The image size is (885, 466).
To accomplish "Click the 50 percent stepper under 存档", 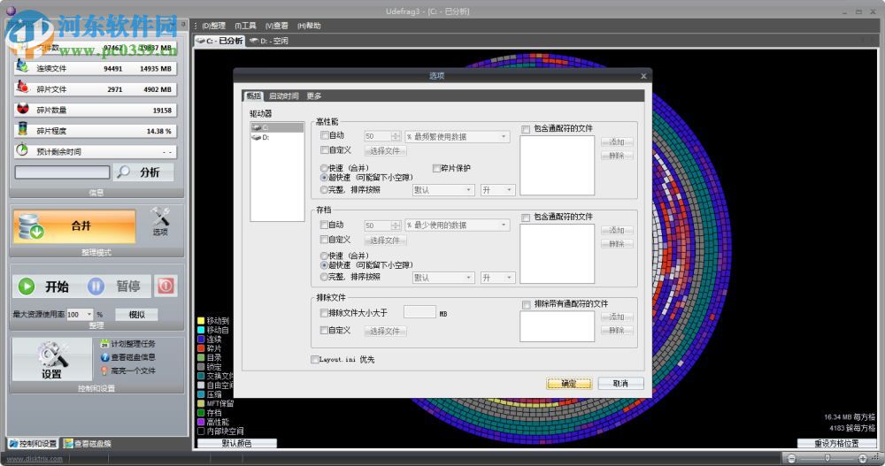I will (x=396, y=225).
